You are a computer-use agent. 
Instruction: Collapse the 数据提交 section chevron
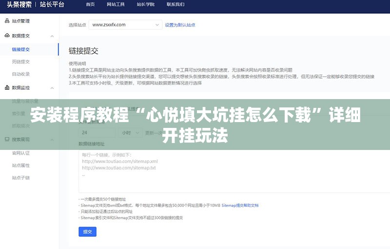[x=52, y=36]
